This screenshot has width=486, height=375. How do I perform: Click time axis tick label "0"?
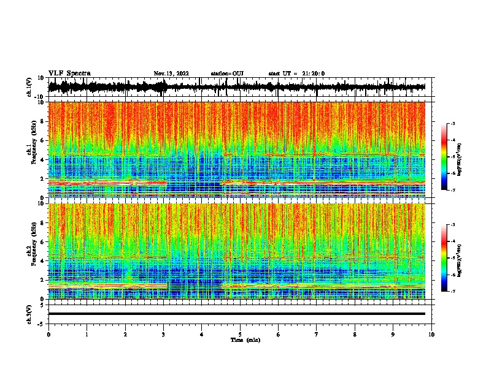pyautogui.click(x=48, y=335)
